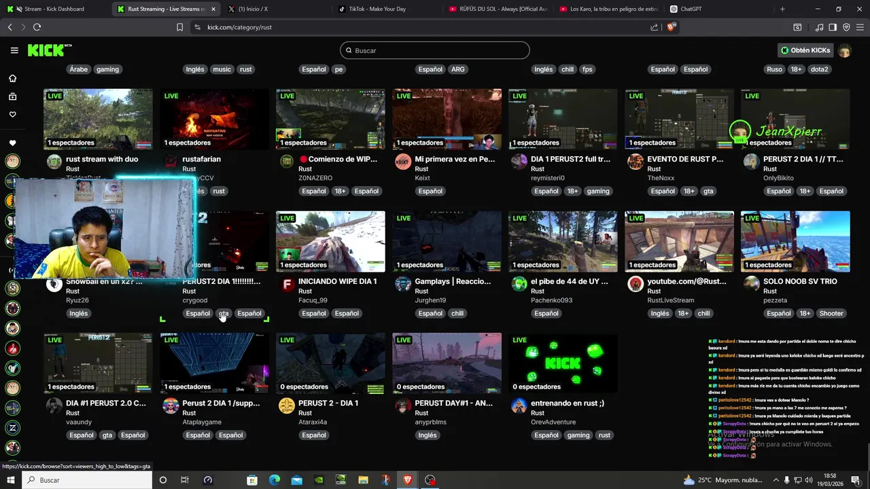Click the Kick logo

pos(49,50)
